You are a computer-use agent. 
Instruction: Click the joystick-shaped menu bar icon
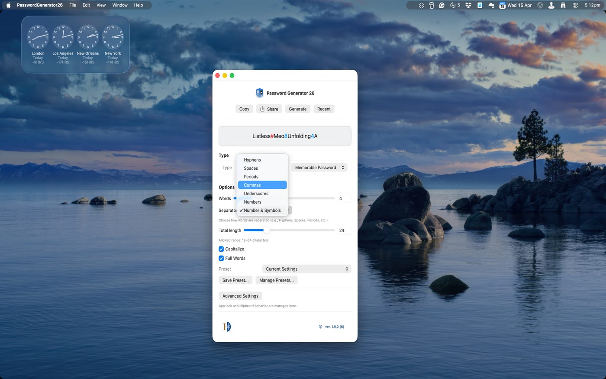coord(551,5)
